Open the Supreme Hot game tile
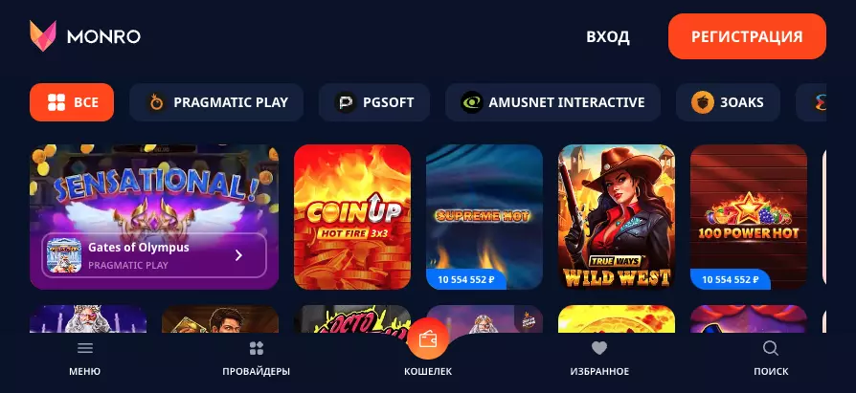The image size is (856, 393). (484, 217)
